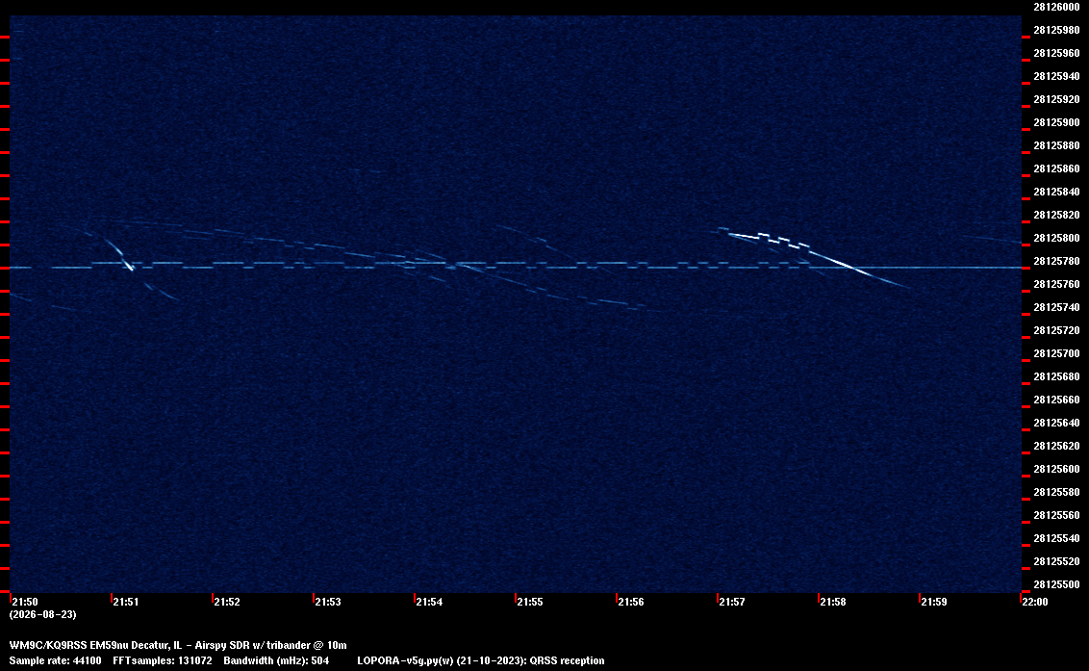Click the 21:54 time axis label

(x=429, y=602)
